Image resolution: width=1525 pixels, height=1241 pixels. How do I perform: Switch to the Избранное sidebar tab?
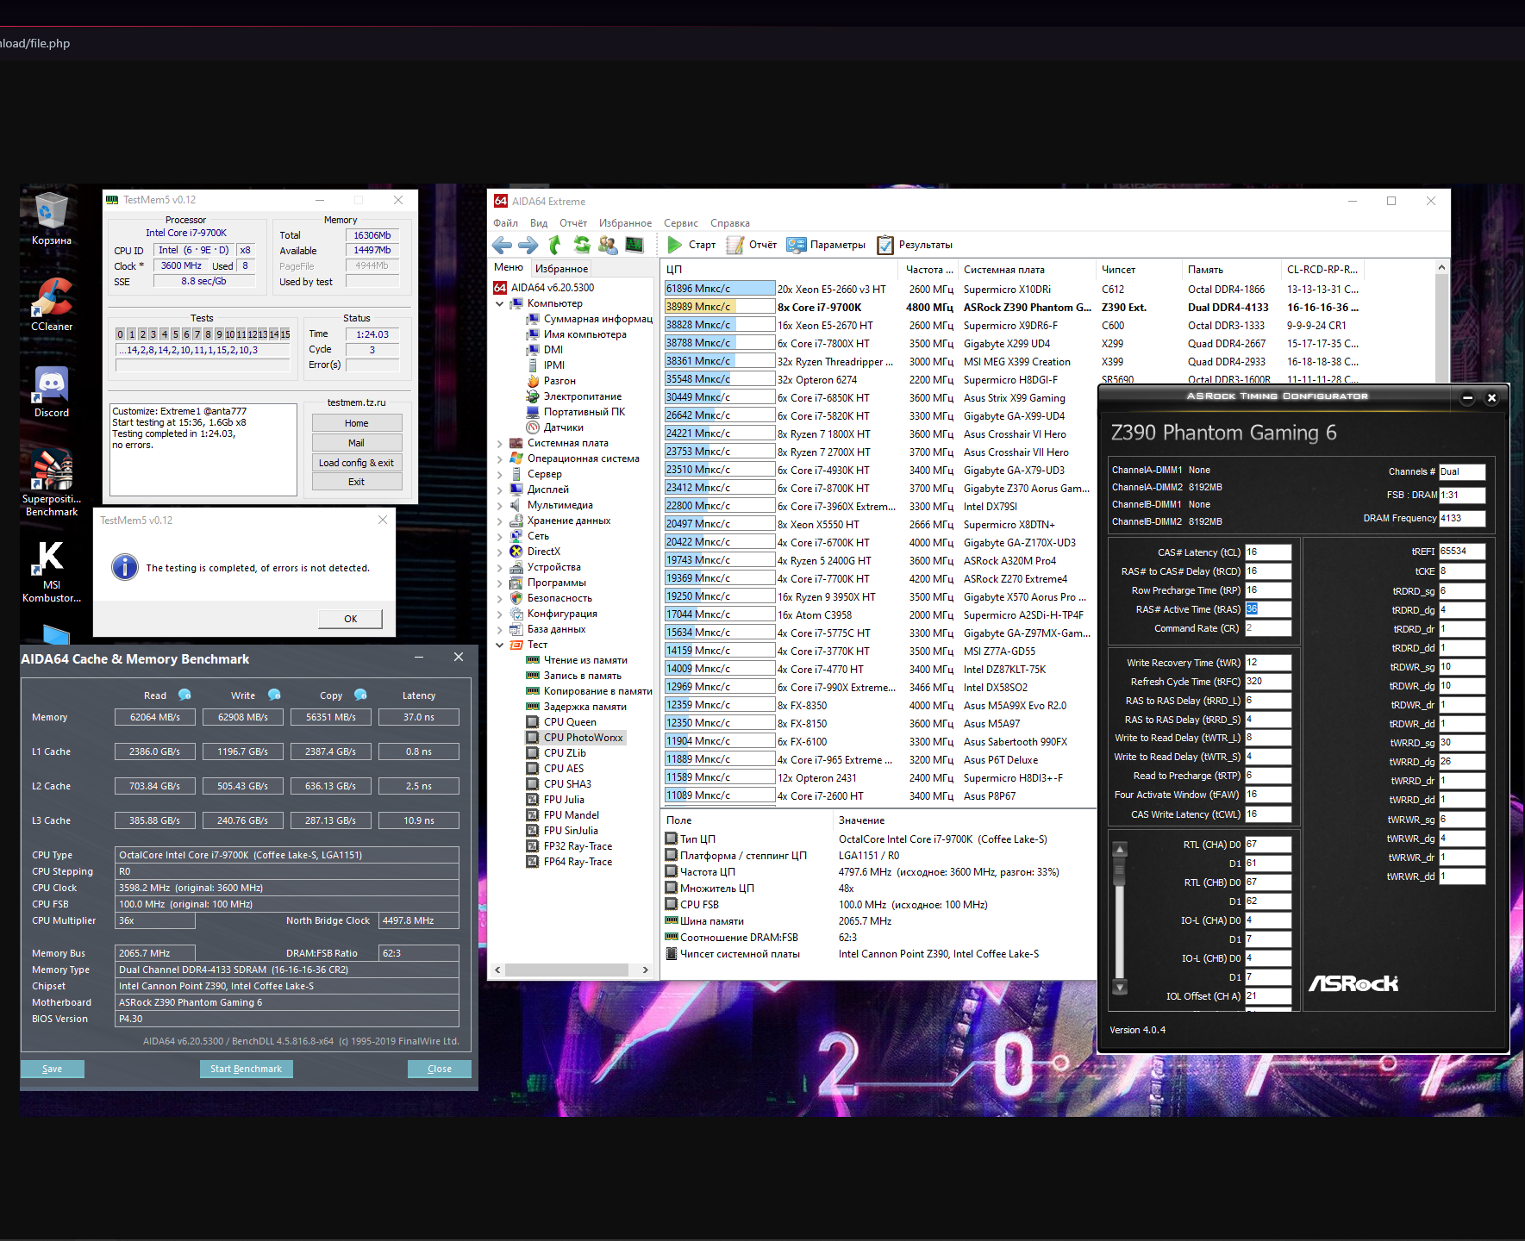[561, 268]
